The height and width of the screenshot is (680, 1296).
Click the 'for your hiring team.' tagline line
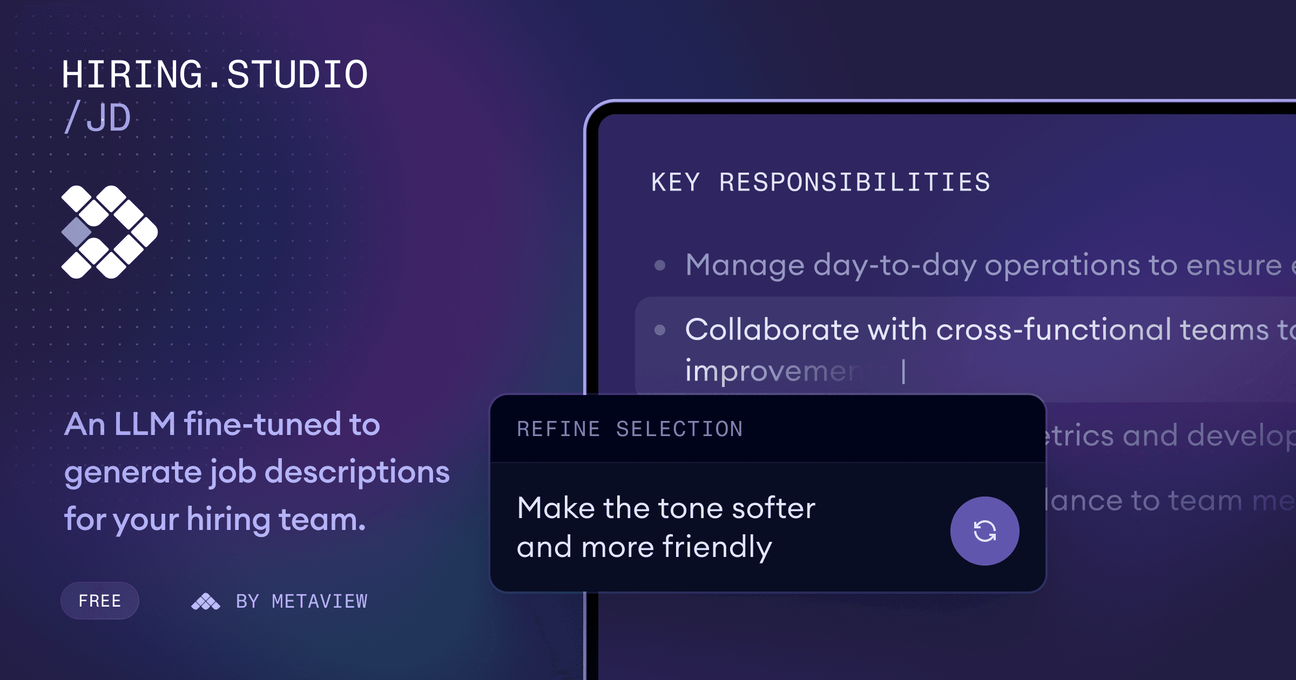pyautogui.click(x=215, y=519)
